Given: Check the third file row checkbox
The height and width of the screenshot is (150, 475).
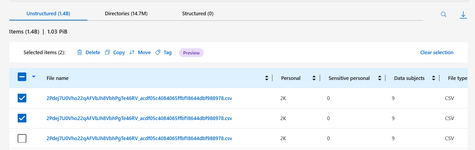Looking at the screenshot, I should (22, 138).
